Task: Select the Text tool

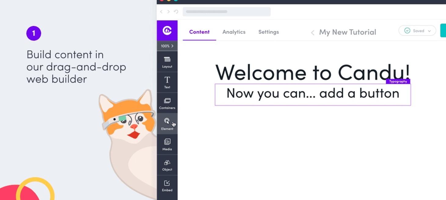Action: click(x=167, y=82)
